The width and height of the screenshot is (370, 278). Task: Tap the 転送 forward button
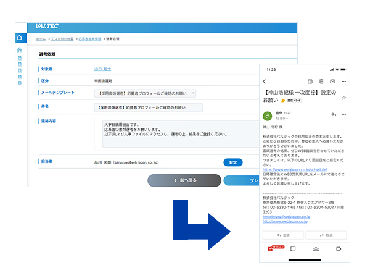326,235
